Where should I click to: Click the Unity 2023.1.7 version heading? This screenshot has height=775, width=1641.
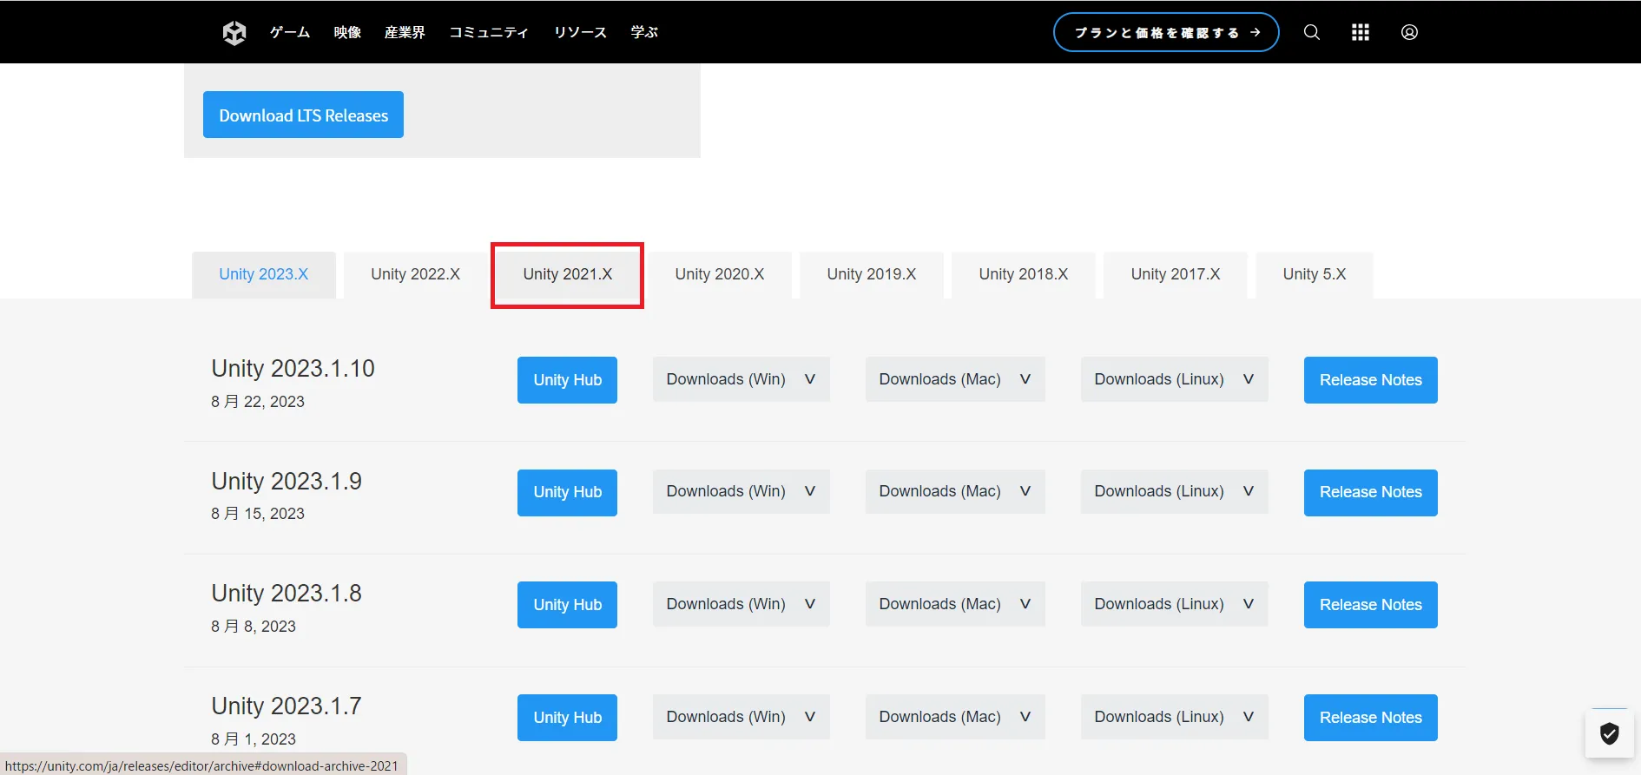coord(287,706)
